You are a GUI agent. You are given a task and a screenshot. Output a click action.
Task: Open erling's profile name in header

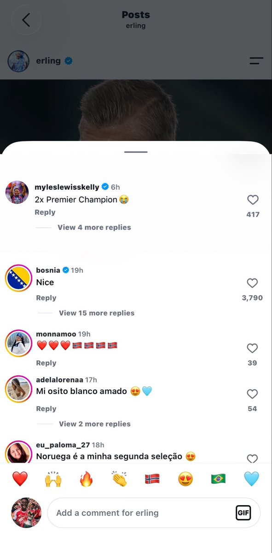point(48,60)
